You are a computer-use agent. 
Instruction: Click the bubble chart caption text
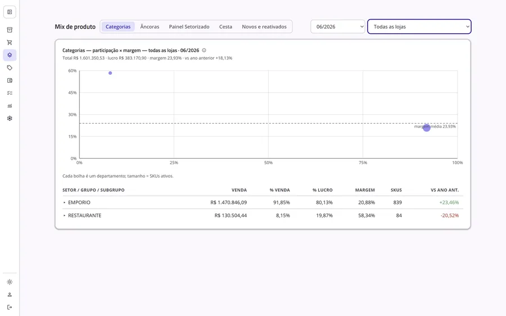coord(118,176)
